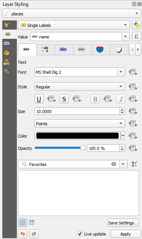Undo last styling change
142x239 pixels.
click(x=23, y=234)
